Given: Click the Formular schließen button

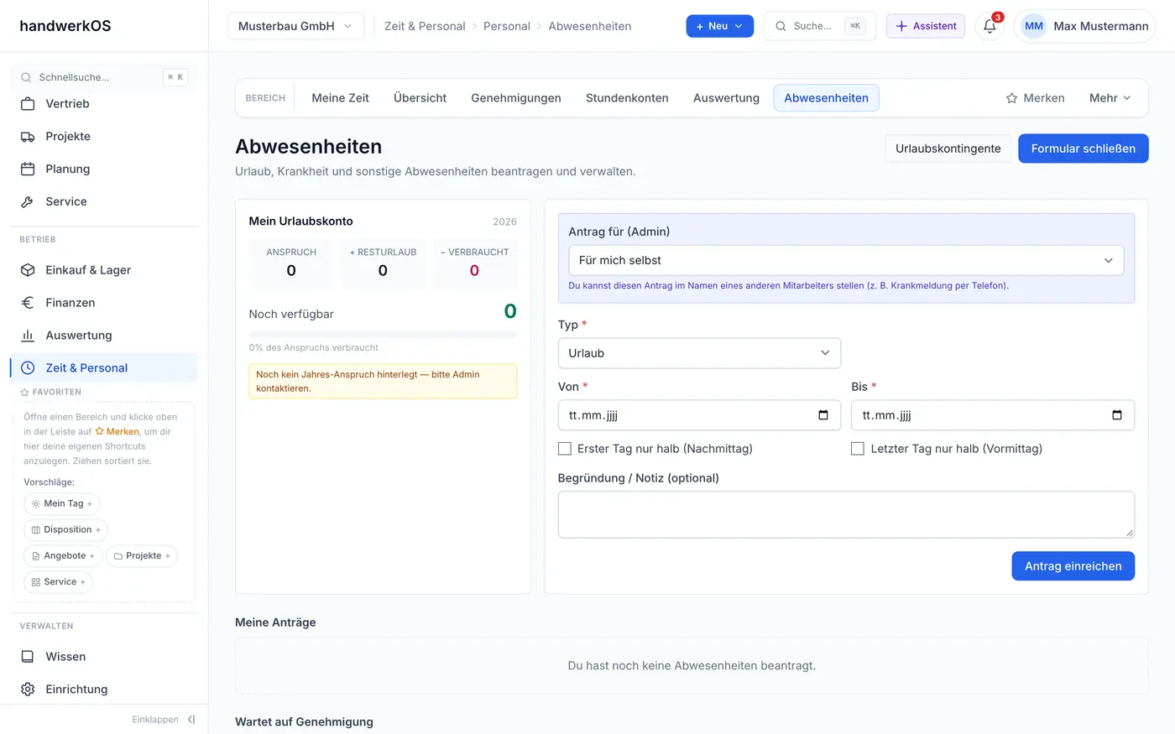Looking at the screenshot, I should click(x=1083, y=148).
